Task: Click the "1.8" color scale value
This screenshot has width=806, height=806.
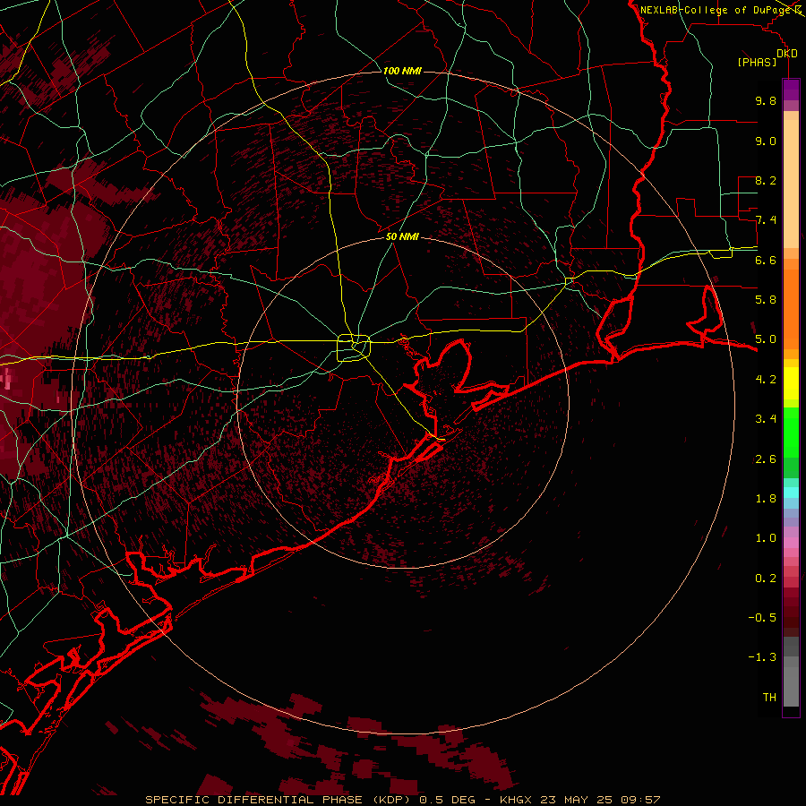Action: [x=766, y=499]
